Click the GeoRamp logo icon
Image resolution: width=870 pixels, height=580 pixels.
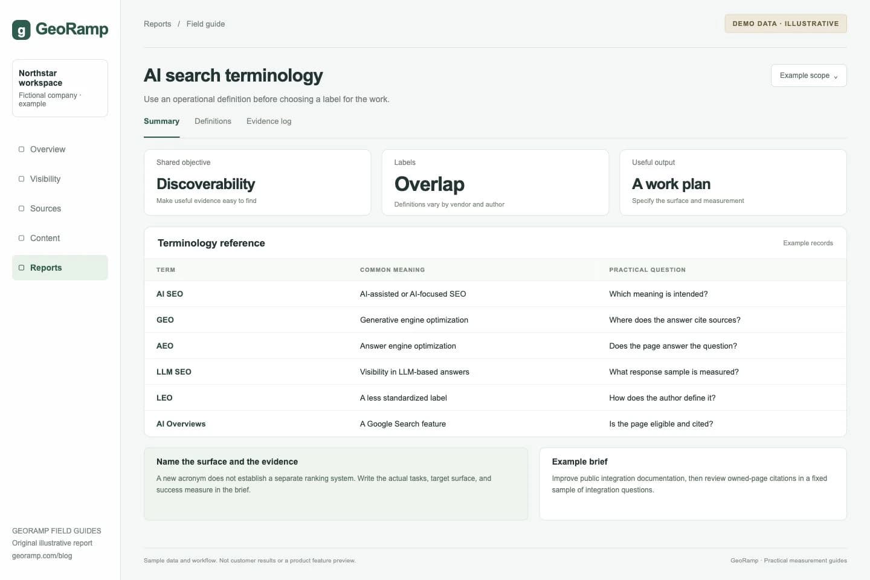21,30
